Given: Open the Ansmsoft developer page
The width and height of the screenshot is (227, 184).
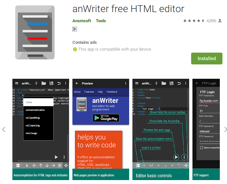Looking at the screenshot, I should 82,21.
